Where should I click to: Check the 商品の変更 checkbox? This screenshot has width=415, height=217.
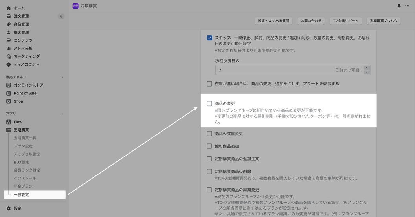(209, 104)
